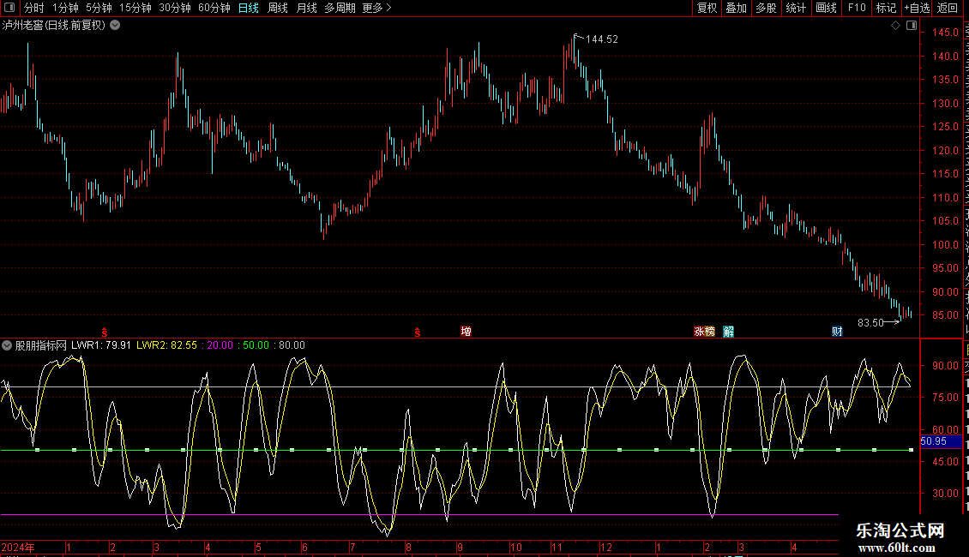Screen dimensions: 969x557
Task: Click month 12 on the timeline
Action: tap(605, 548)
